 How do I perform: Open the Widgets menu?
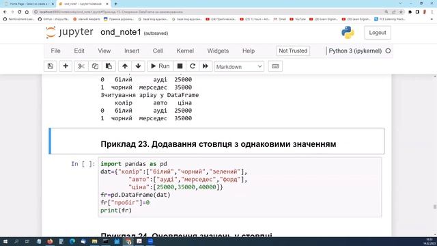tap(218, 51)
